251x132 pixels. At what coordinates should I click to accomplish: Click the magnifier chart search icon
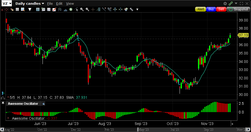click(x=23, y=9)
